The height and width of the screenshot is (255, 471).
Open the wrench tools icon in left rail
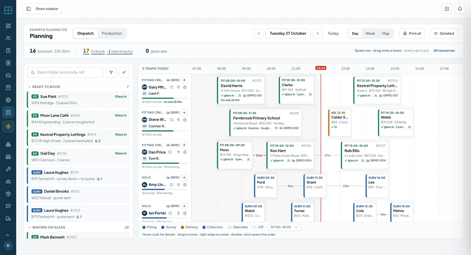[x=8, y=169]
